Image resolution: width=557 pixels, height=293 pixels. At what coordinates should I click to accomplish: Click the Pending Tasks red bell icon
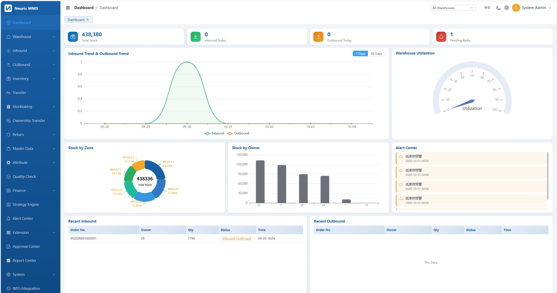(x=441, y=37)
